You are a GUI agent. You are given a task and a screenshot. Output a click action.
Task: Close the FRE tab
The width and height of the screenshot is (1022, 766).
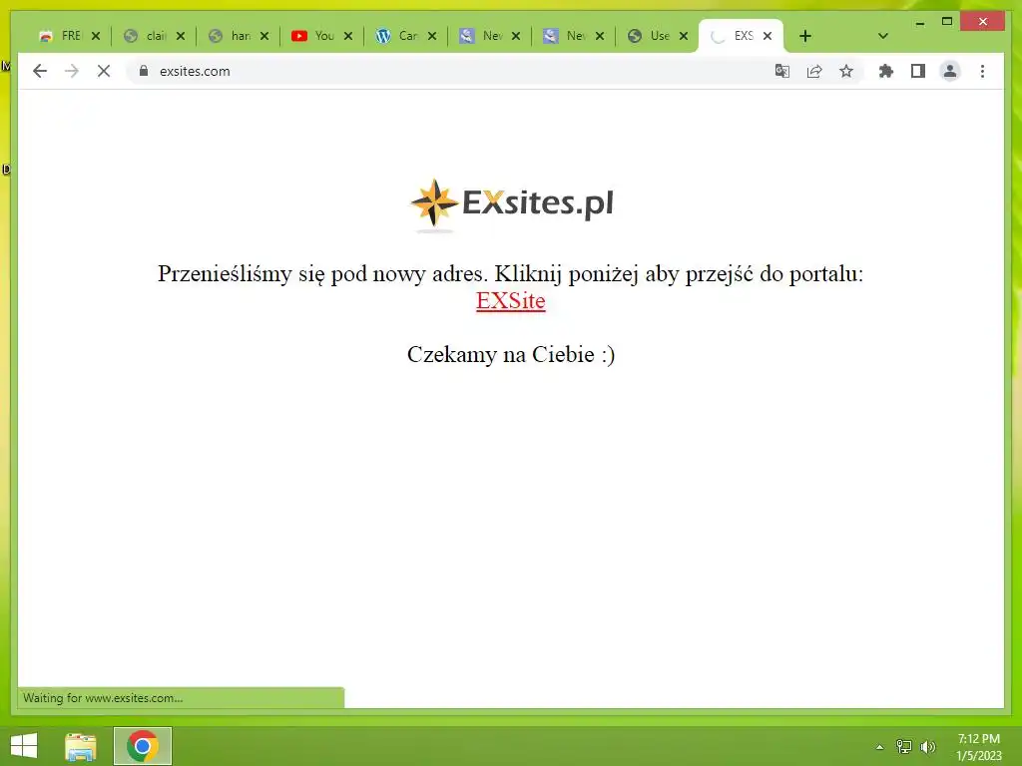(x=96, y=36)
